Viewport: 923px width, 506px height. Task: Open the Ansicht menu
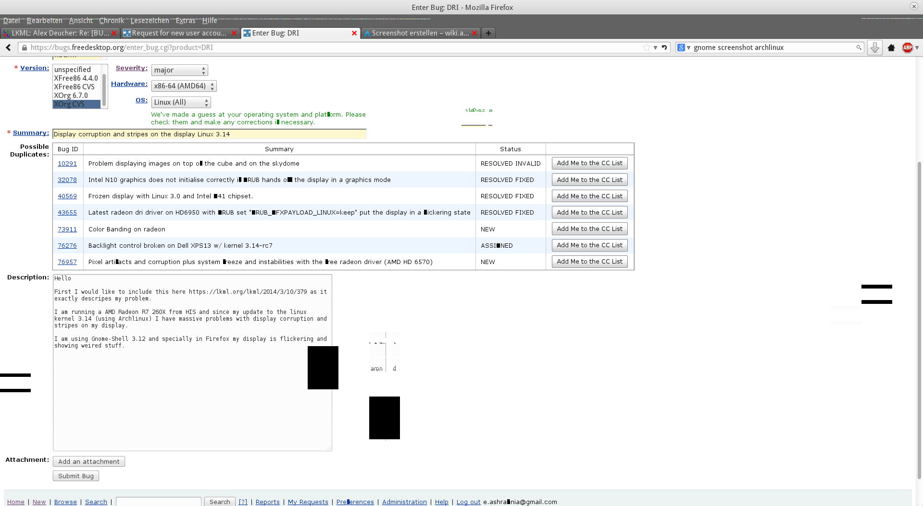point(81,21)
